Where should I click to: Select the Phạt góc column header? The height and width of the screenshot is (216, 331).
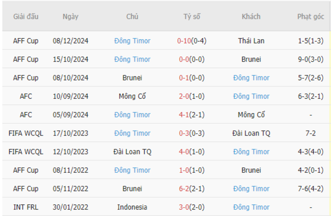pos(311,16)
